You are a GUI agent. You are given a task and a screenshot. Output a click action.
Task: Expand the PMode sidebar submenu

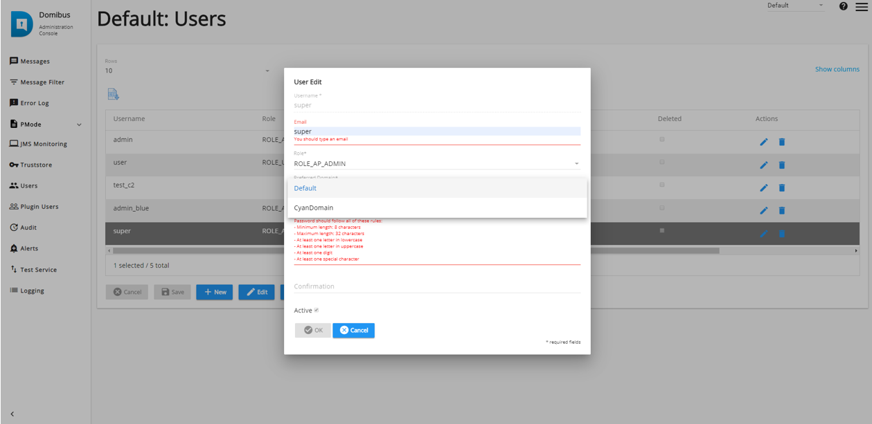[x=78, y=125]
